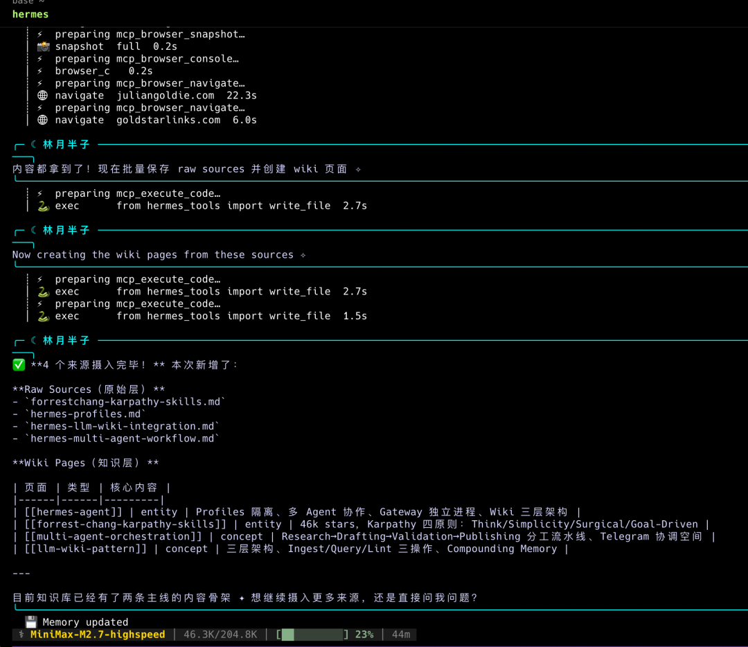Click the camera icon beside snapshot full
748x647 pixels.
44,46
